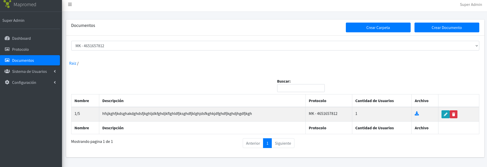Click the Sistema de Usuarios people icon
This screenshot has width=487, height=167.
pyautogui.click(x=7, y=71)
